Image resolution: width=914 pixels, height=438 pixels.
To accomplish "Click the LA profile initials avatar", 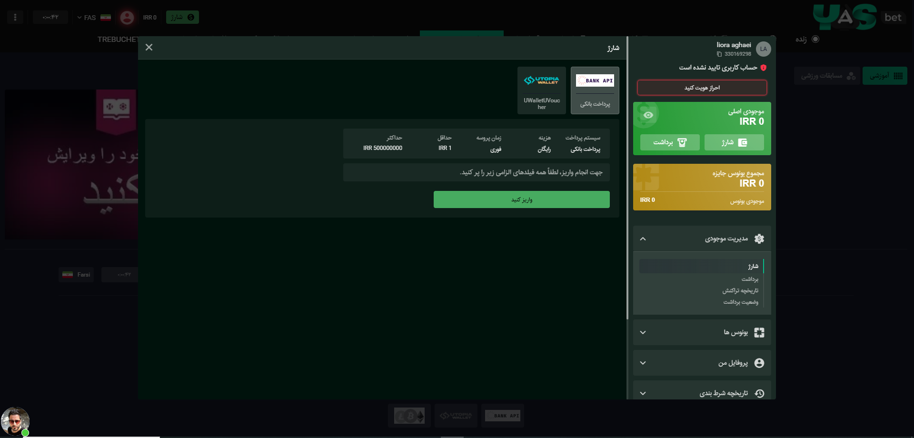I will point(763,49).
